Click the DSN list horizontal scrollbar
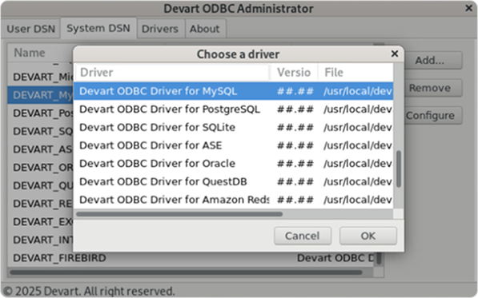Image resolution: width=478 pixels, height=298 pixels. click(x=186, y=272)
